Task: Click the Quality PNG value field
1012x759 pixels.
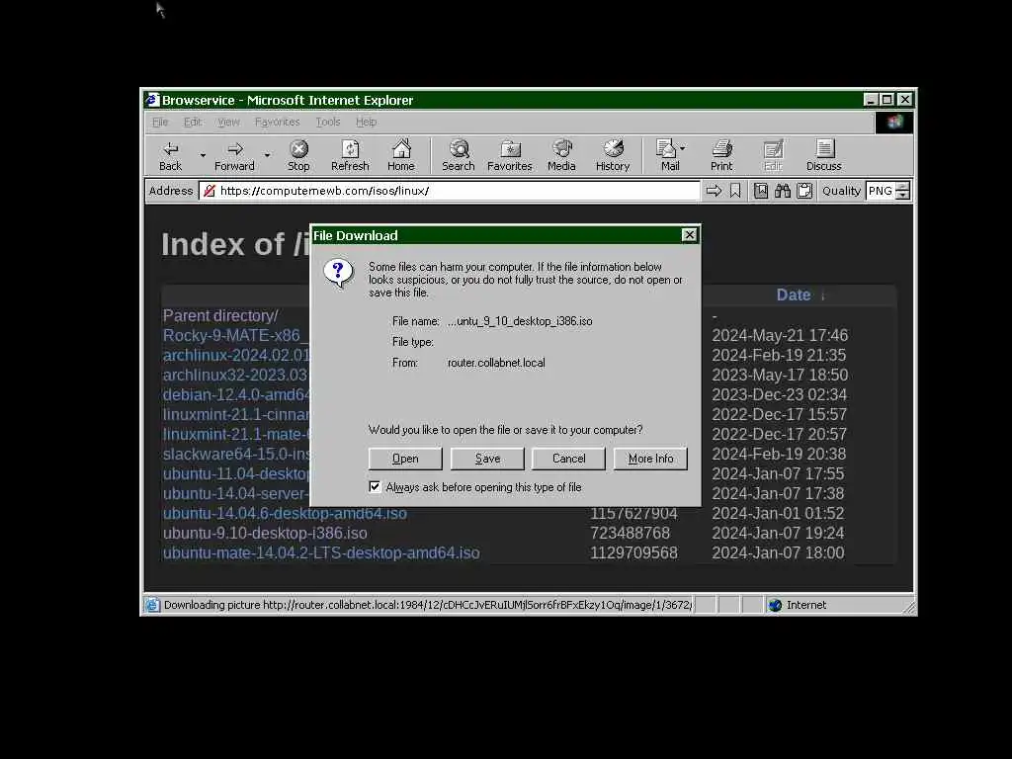Action: [x=881, y=191]
